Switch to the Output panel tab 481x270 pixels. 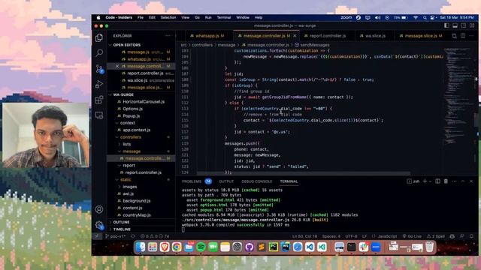tap(226, 181)
